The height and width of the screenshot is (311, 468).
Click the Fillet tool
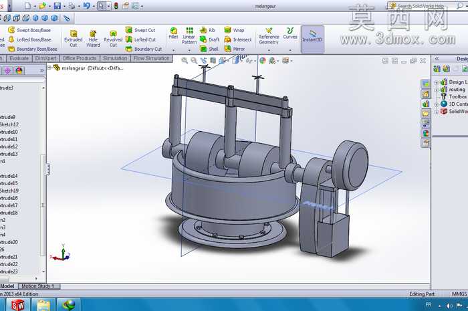coord(173,33)
